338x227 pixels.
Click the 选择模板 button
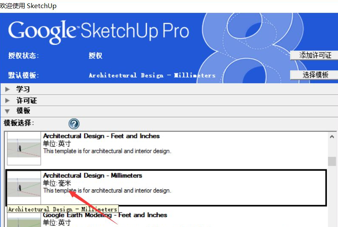(x=315, y=75)
